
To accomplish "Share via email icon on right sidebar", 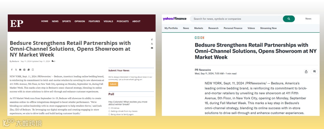I will (152, 48).
